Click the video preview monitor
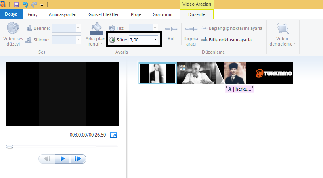323x178 pixels. pos(63,94)
